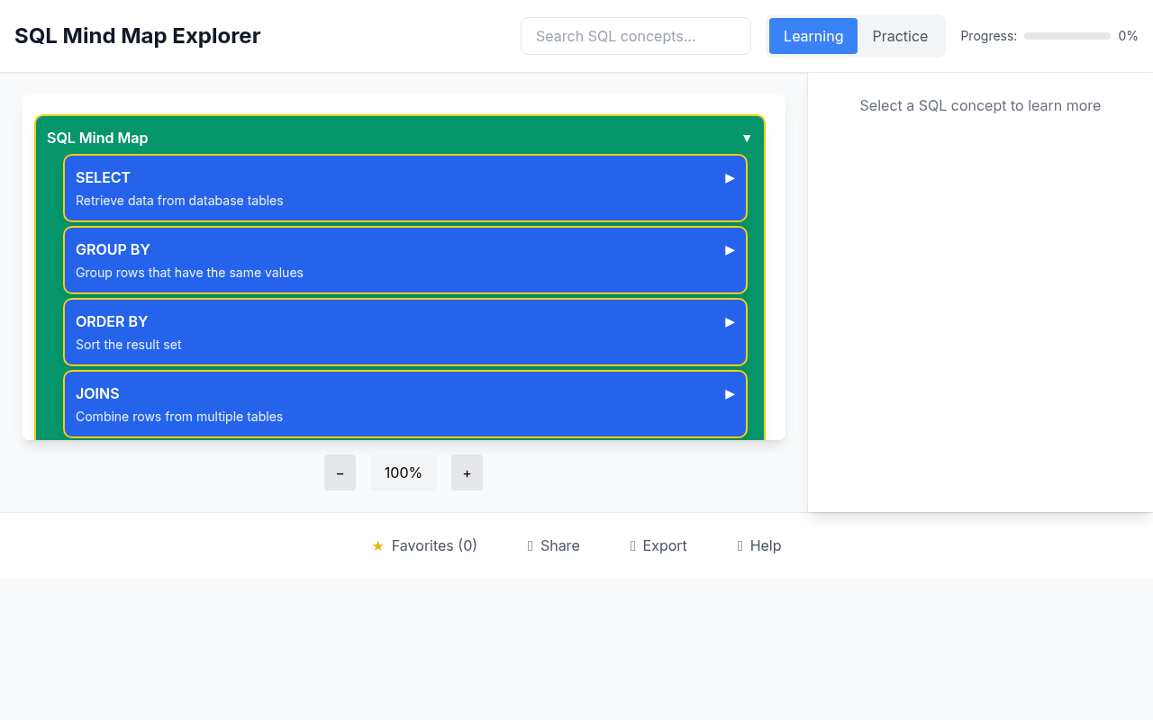1153x720 pixels.
Task: Click the Share icon in the footer
Action: coord(531,545)
